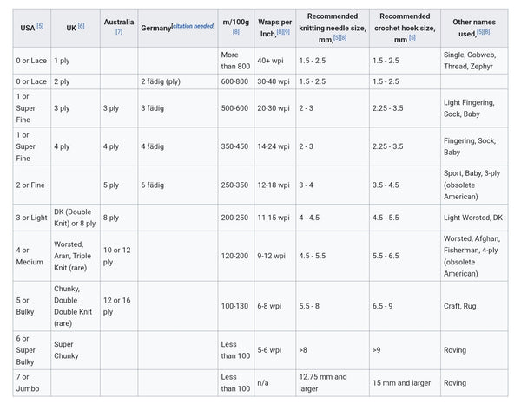Click the '7 or Jumbo' row cell
The height and width of the screenshot is (410, 521).
[26, 382]
